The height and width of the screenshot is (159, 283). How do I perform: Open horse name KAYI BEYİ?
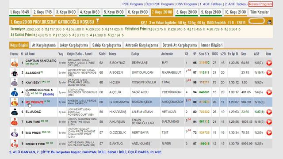point(33,83)
